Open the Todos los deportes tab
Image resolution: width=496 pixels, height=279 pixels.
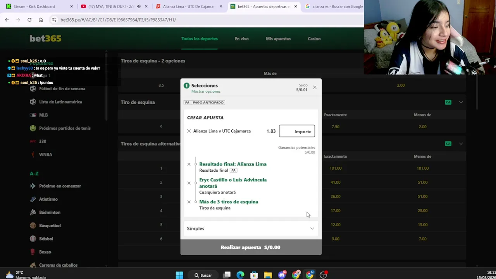pyautogui.click(x=200, y=39)
